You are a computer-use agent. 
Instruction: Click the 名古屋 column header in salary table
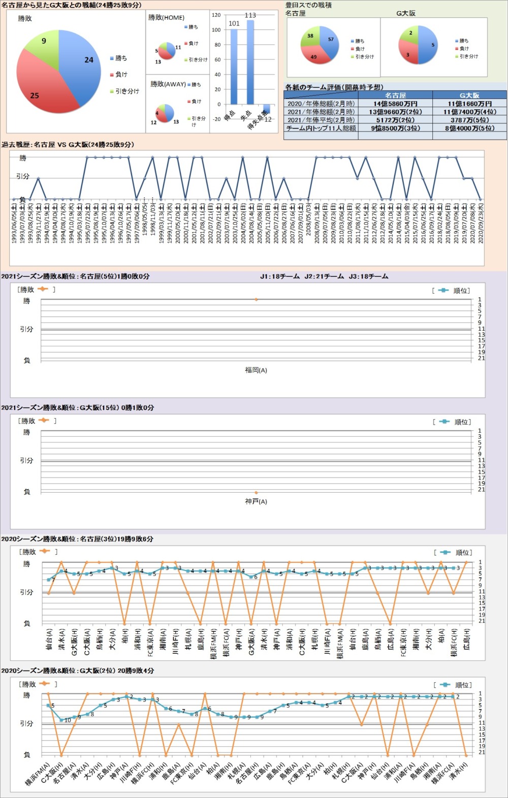[395, 95]
